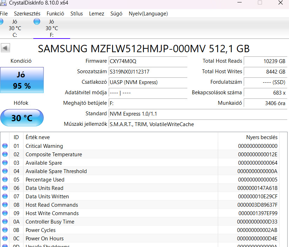Click status orb for Composite Temperature row

(5, 154)
